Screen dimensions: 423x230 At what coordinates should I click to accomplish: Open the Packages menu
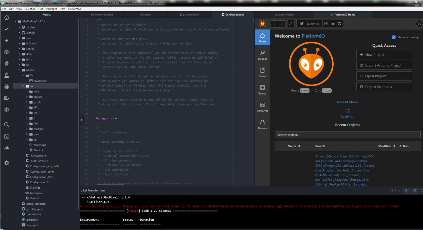52,9
